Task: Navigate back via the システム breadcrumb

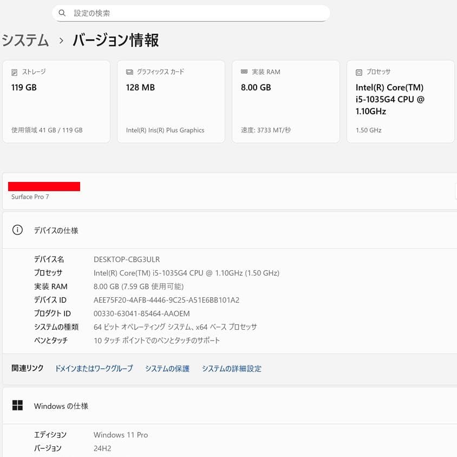Action: (25, 40)
